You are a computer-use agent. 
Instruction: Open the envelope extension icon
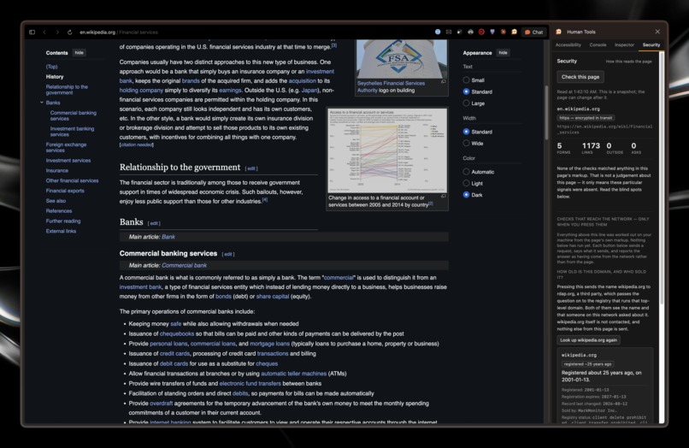[x=449, y=32]
